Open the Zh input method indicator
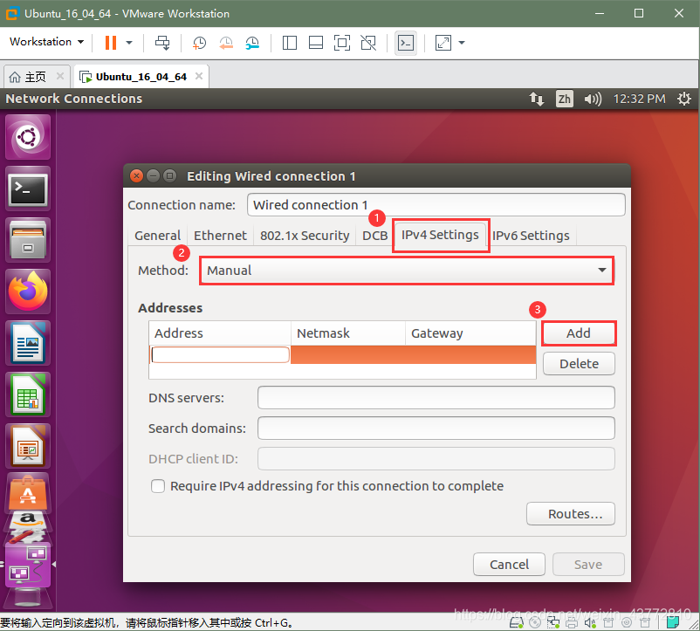This screenshot has height=631, width=700. click(564, 99)
